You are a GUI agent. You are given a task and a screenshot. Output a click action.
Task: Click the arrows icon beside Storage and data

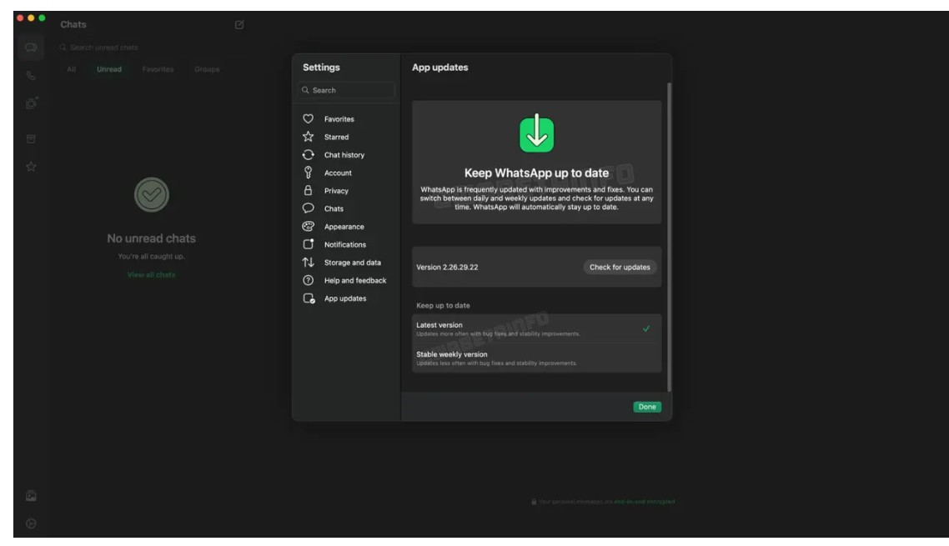pos(308,262)
